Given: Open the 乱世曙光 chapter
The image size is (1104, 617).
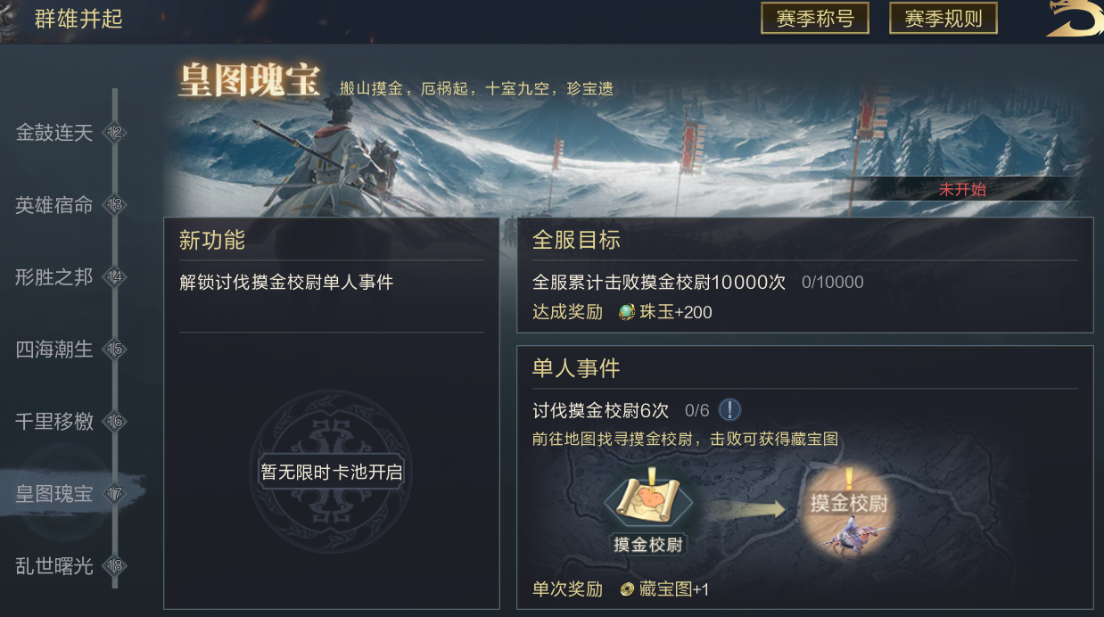Looking at the screenshot, I should 54,565.
